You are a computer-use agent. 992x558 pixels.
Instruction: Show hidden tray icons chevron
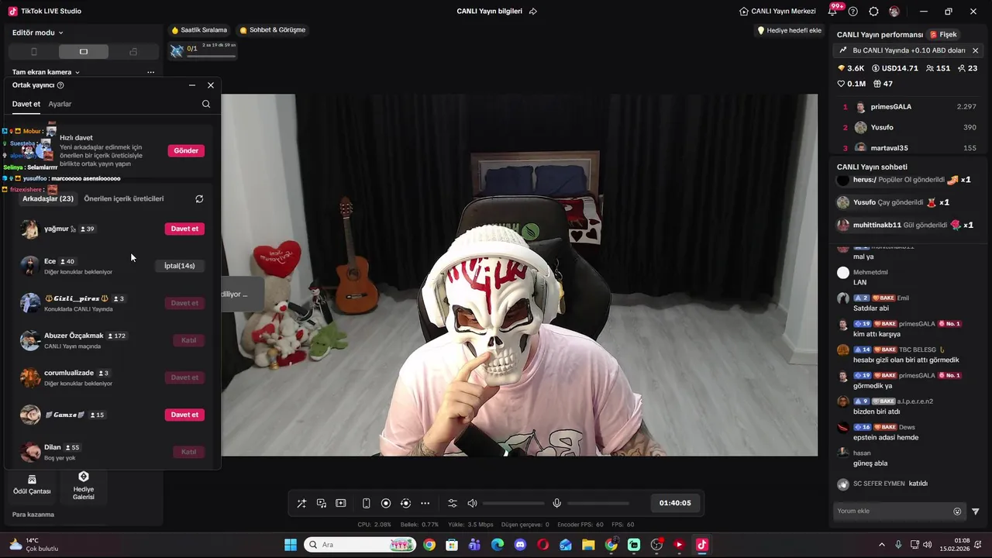[x=882, y=545]
